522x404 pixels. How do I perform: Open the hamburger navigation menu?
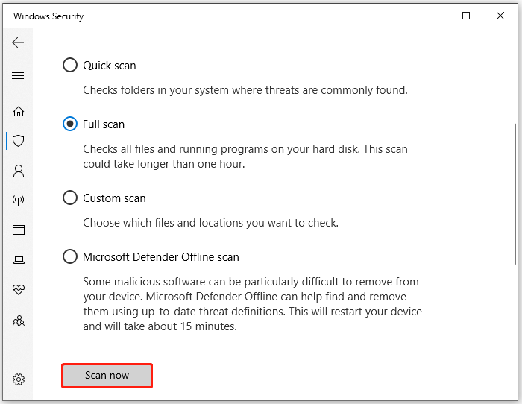point(19,76)
